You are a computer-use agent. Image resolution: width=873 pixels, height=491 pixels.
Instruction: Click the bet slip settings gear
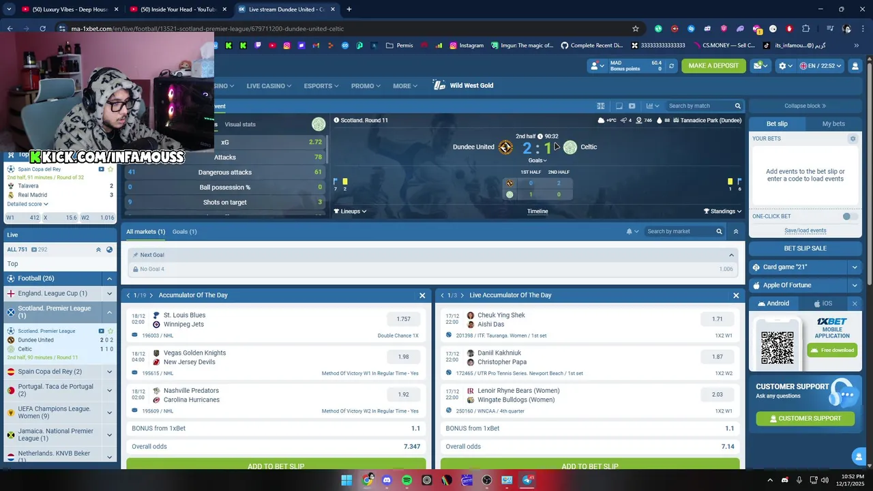[x=853, y=138]
